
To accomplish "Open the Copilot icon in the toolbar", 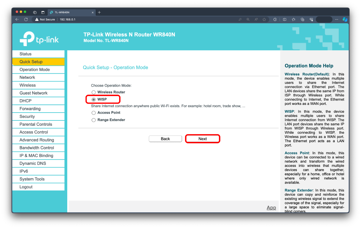I will (345, 19).
